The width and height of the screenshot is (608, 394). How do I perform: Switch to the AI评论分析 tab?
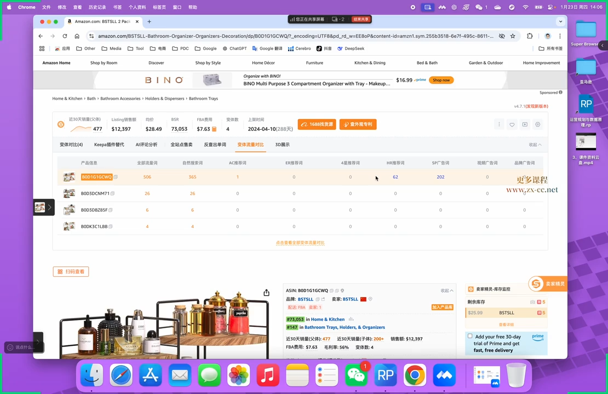pos(146,144)
